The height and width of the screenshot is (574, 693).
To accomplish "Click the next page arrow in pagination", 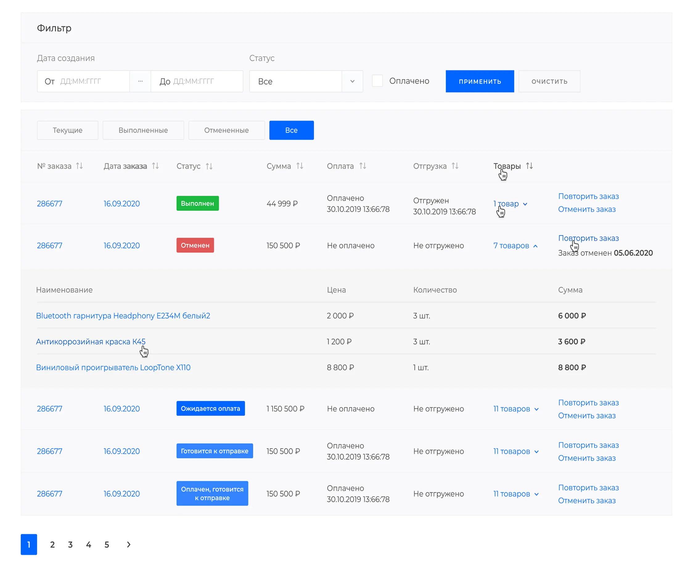I will [x=129, y=544].
